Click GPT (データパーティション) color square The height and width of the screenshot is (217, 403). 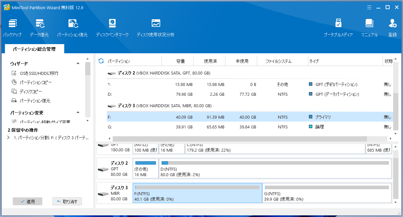click(x=311, y=94)
